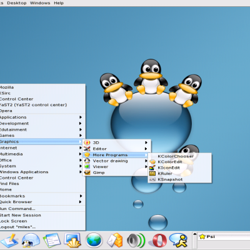Screen dimensions: 250x250
Task: Click the Gimp menu icon
Action: click(87, 172)
